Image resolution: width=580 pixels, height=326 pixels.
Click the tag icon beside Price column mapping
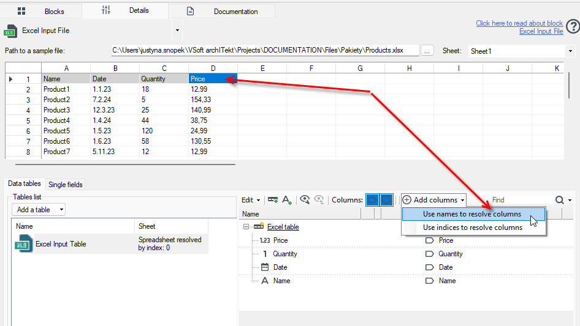click(x=429, y=240)
